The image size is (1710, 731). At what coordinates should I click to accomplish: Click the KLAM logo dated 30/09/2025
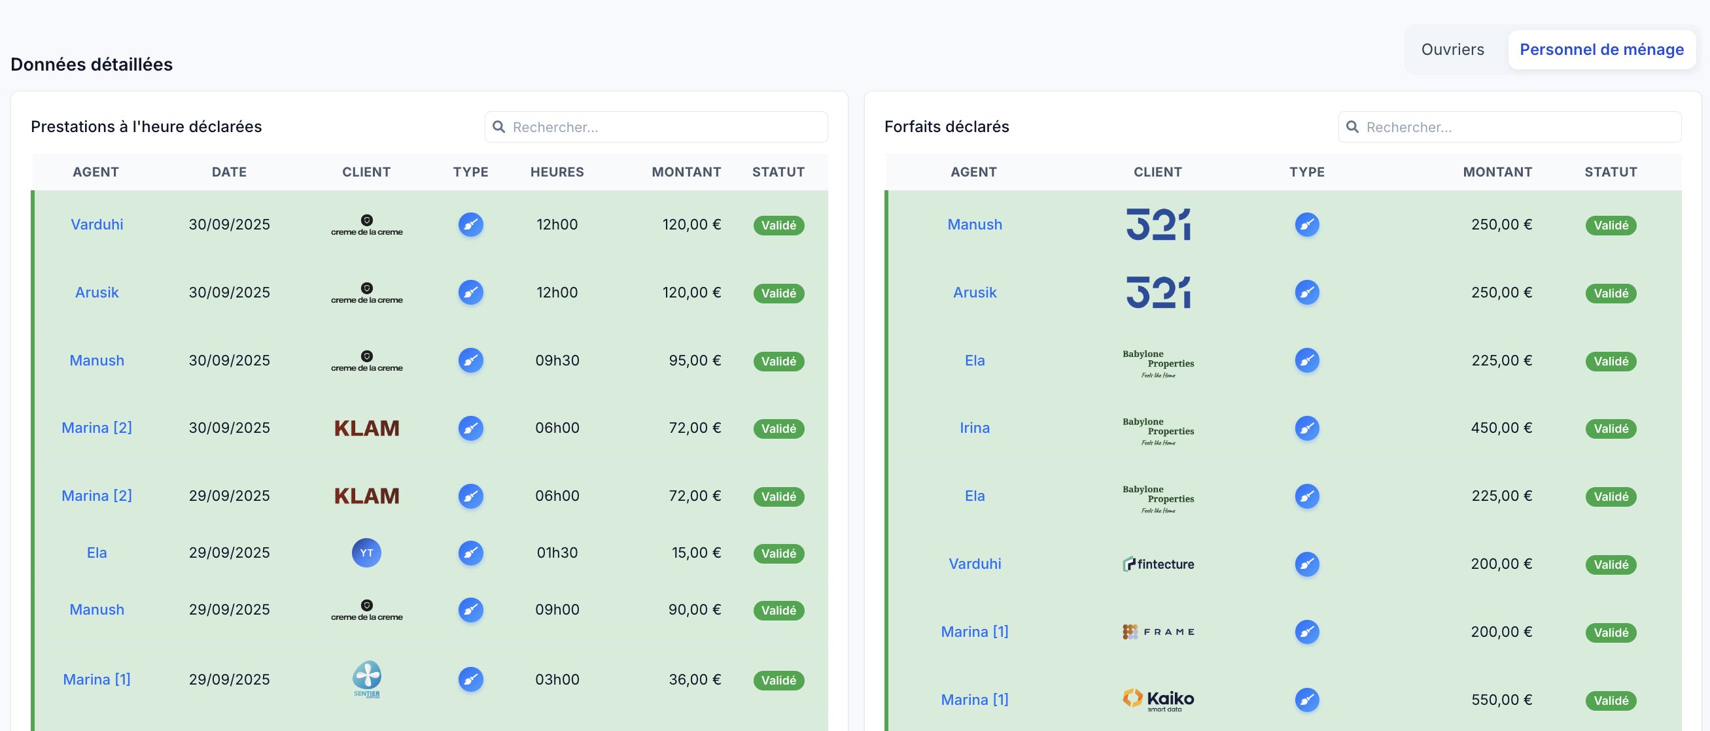(x=366, y=428)
